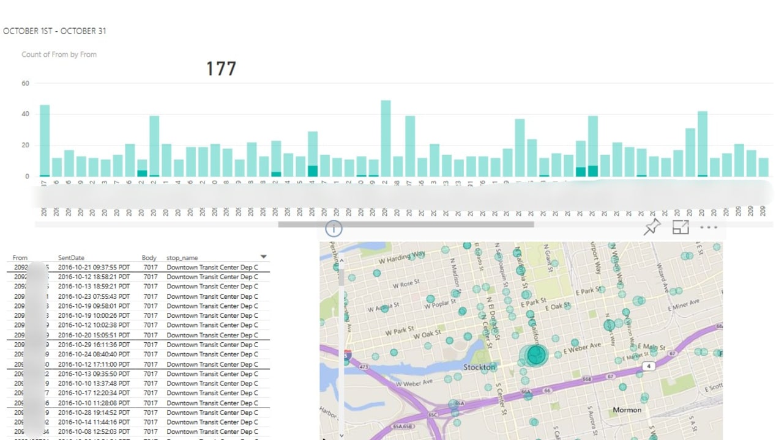Sort the table by the From column header
The width and height of the screenshot is (776, 440).
(20, 258)
